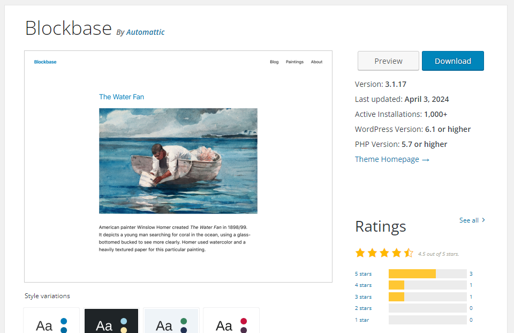
Task: Click the 4 stars rating bar
Action: (x=427, y=285)
